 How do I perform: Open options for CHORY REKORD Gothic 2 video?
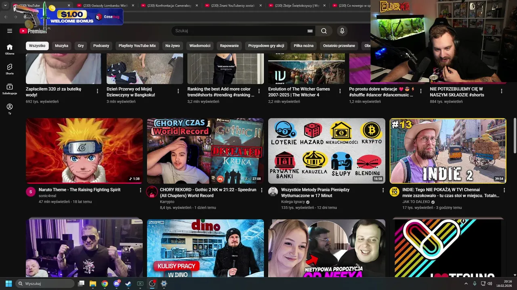click(x=262, y=190)
